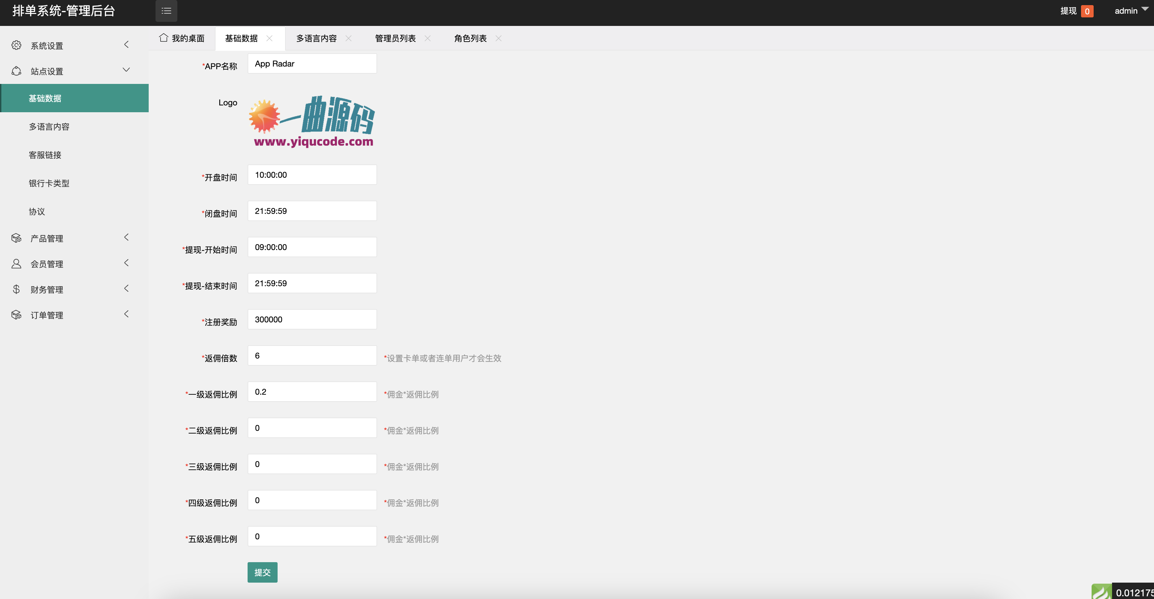Focus the 提现-开始时间 input field

click(x=312, y=247)
